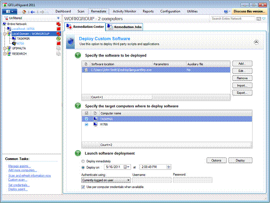Select TASKMGR in the network tree
The height and width of the screenshot is (203, 270).
(23, 38)
